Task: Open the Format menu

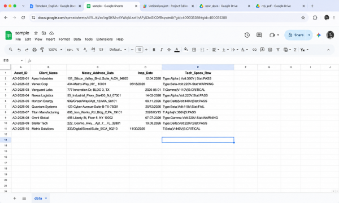Action: click(x=64, y=39)
